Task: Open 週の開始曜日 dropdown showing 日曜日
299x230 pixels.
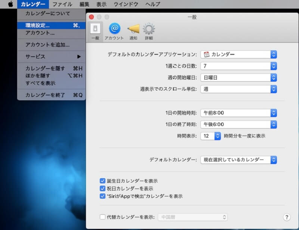Action: (238, 78)
